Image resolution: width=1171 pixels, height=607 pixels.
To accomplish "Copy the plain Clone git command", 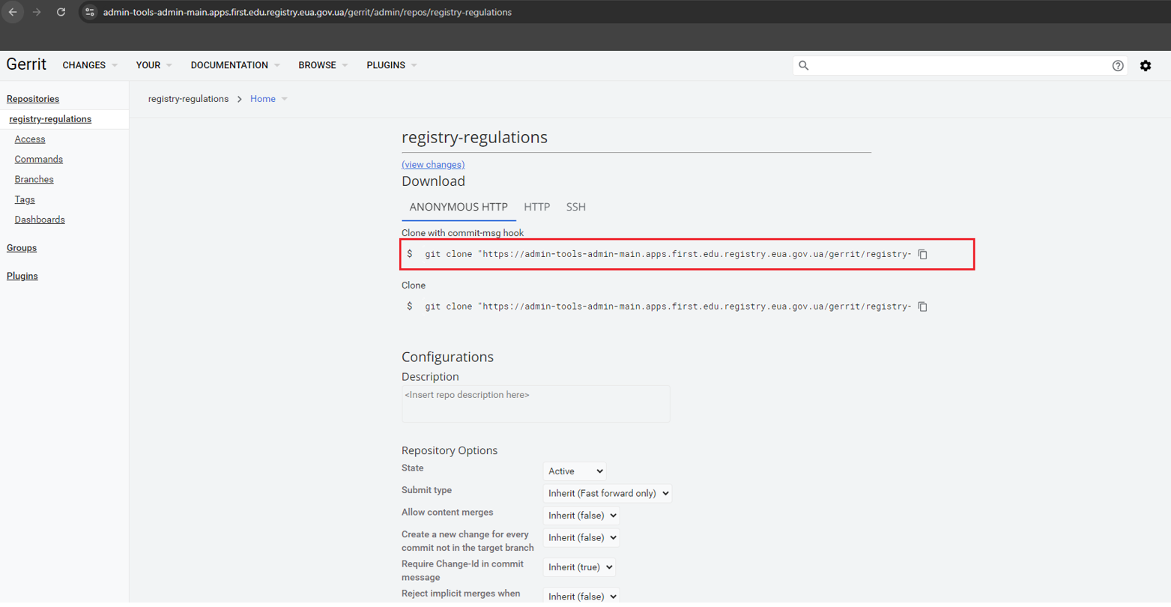I will pos(923,306).
